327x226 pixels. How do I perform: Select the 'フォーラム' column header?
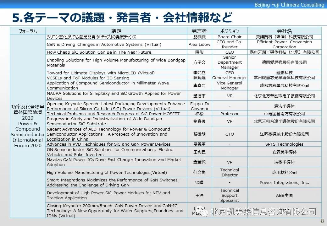pos(28,31)
